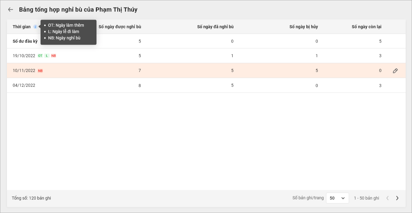
Task: Select the 10/11/2022 highlighted row date
Action: coord(24,71)
